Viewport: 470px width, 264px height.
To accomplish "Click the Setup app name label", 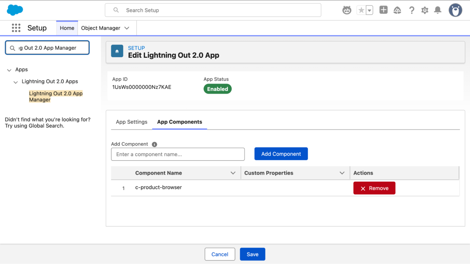I will click(x=37, y=28).
